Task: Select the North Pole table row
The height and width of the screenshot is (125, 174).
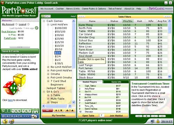Action: 123,28
